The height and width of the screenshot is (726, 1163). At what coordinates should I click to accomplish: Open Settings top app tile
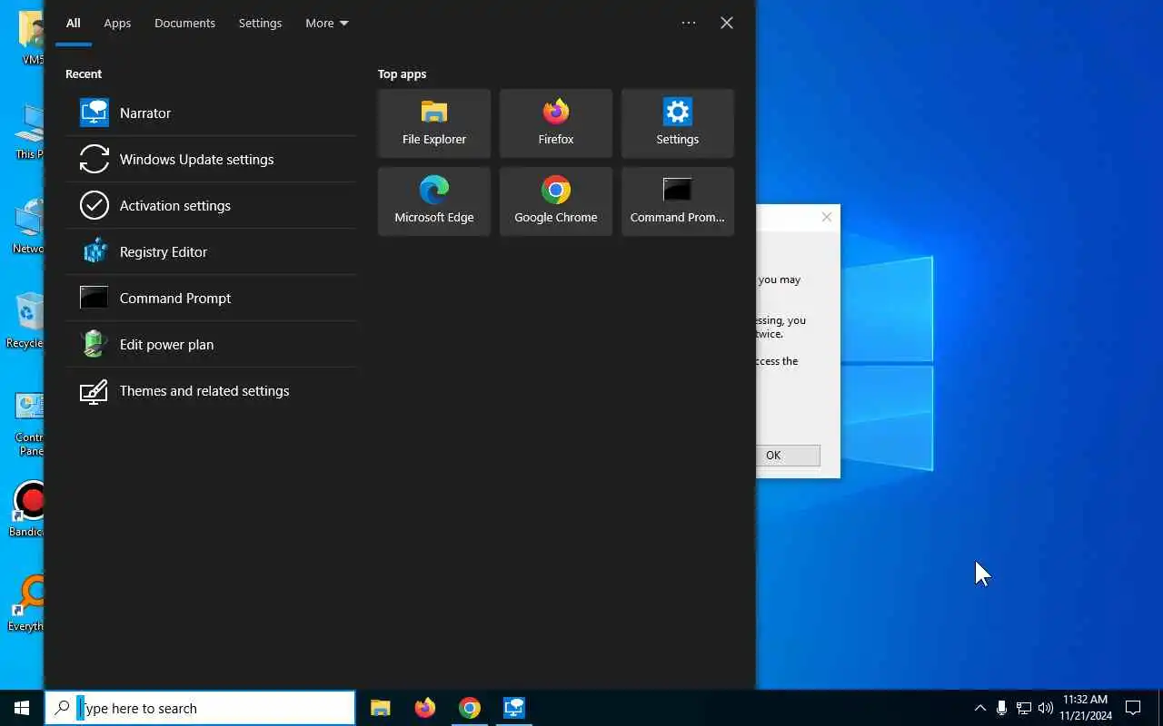(x=678, y=123)
